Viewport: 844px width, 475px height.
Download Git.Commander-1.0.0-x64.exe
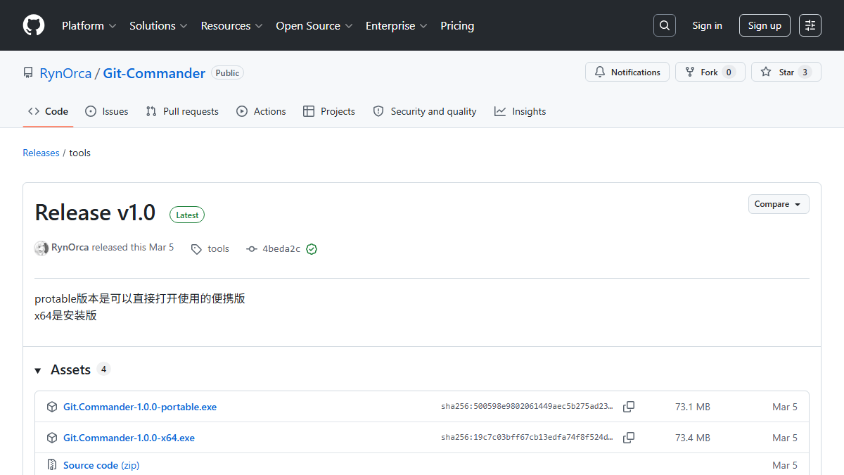[129, 438]
